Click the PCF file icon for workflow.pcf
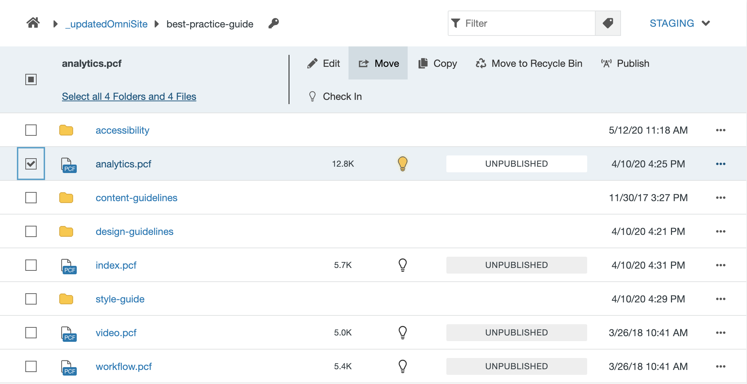The width and height of the screenshot is (747, 384). [69, 367]
